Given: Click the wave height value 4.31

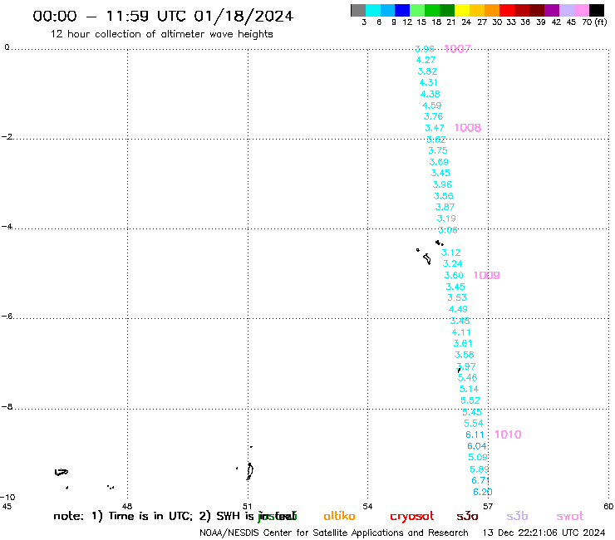Looking at the screenshot, I should pyautogui.click(x=428, y=83).
